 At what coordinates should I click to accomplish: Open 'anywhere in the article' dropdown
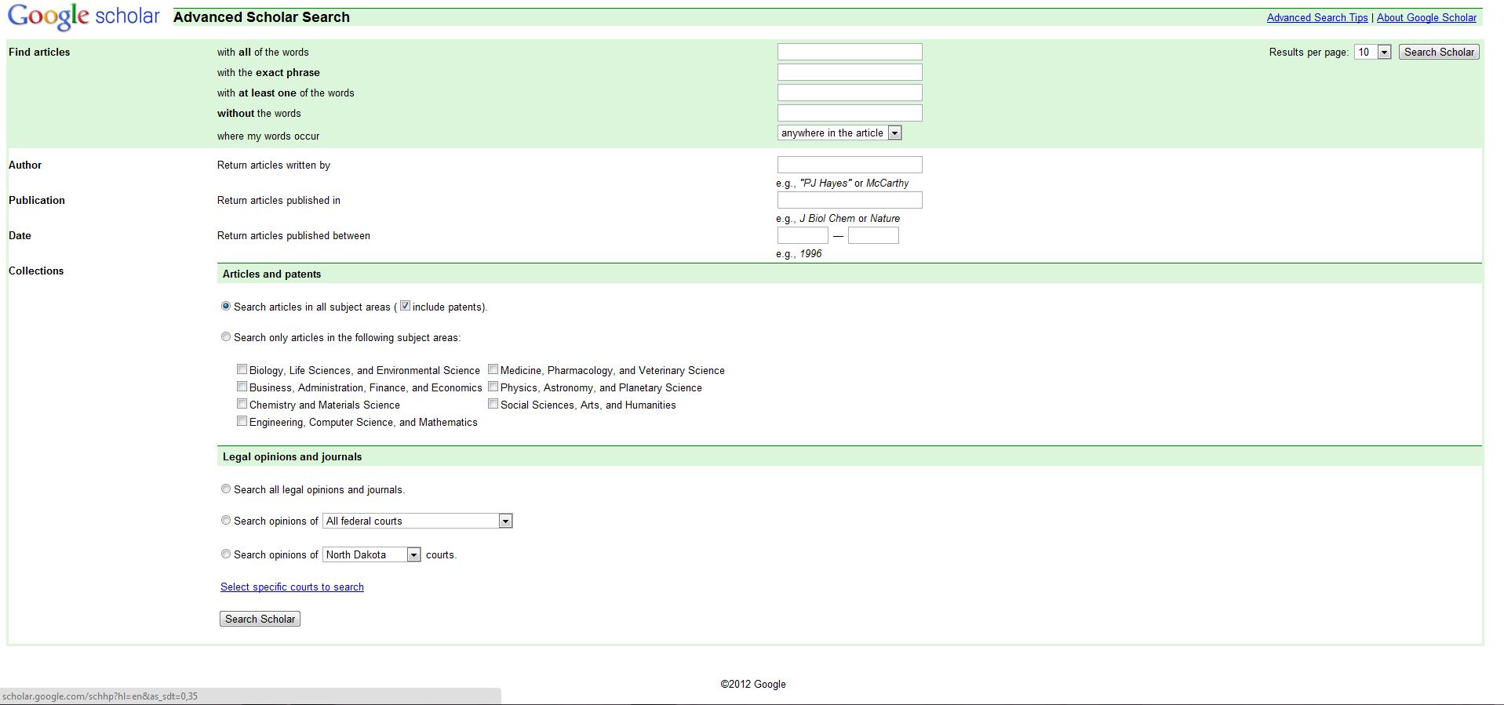tap(839, 133)
